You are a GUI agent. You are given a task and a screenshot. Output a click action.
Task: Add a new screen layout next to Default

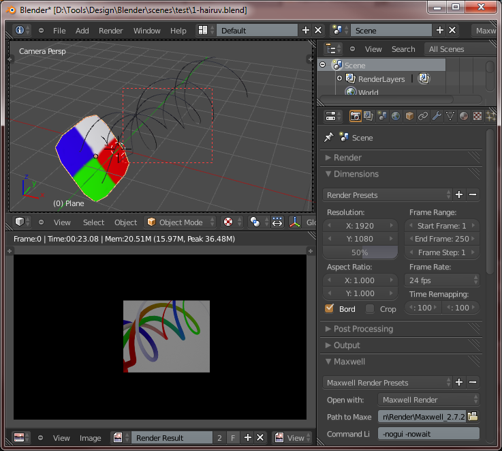306,31
